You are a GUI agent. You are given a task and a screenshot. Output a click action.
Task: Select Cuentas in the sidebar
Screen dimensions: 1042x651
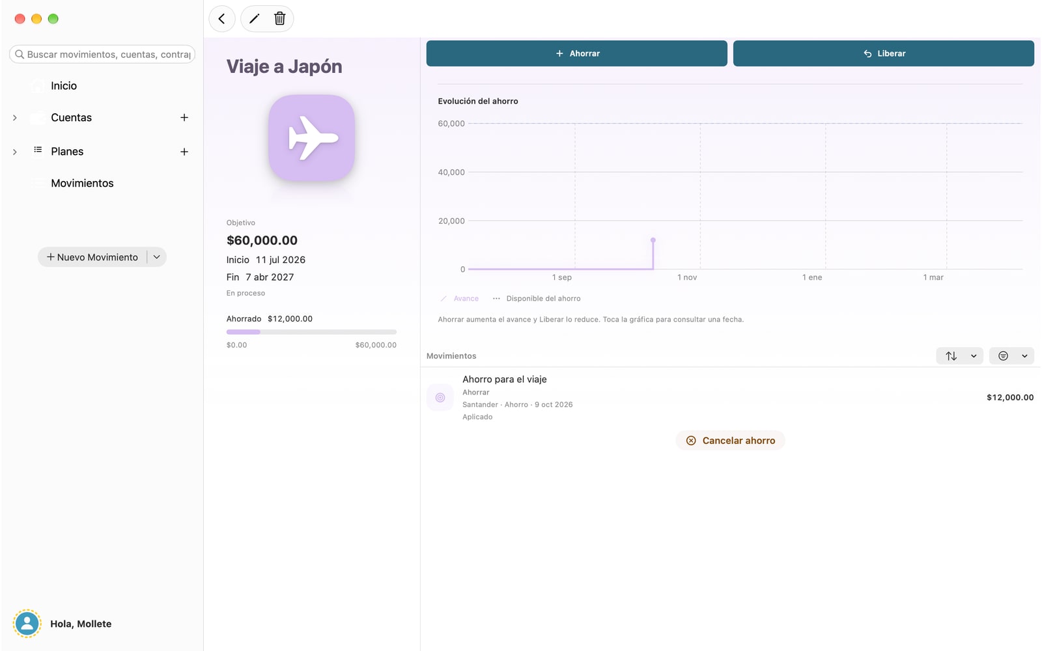click(x=72, y=118)
